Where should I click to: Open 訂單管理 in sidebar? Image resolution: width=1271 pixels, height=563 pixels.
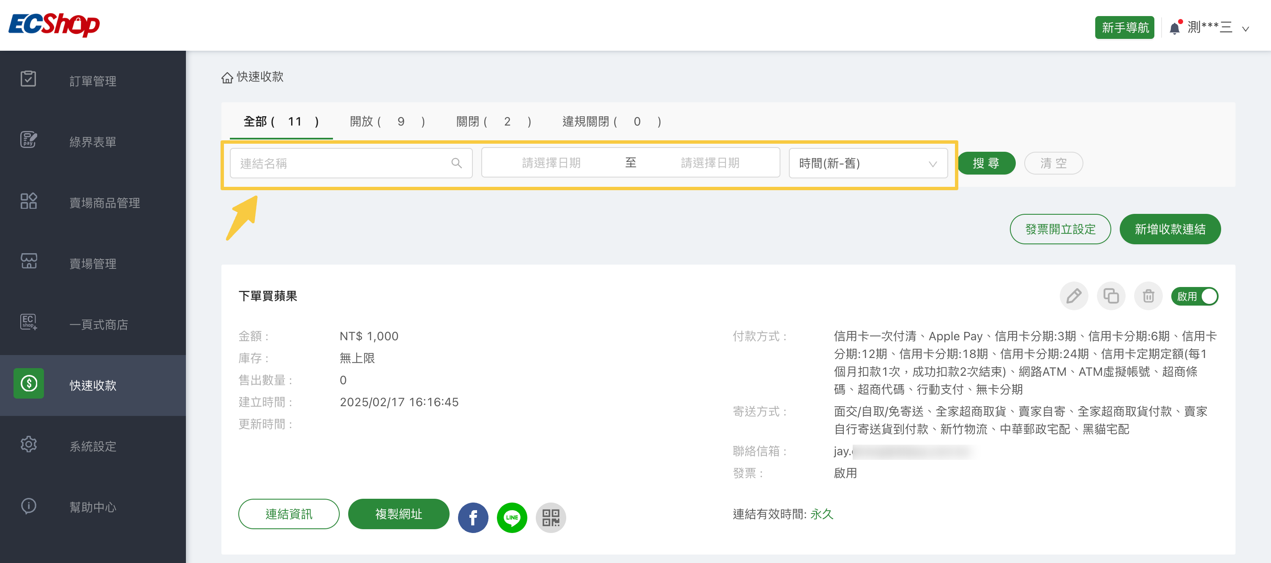tap(93, 81)
